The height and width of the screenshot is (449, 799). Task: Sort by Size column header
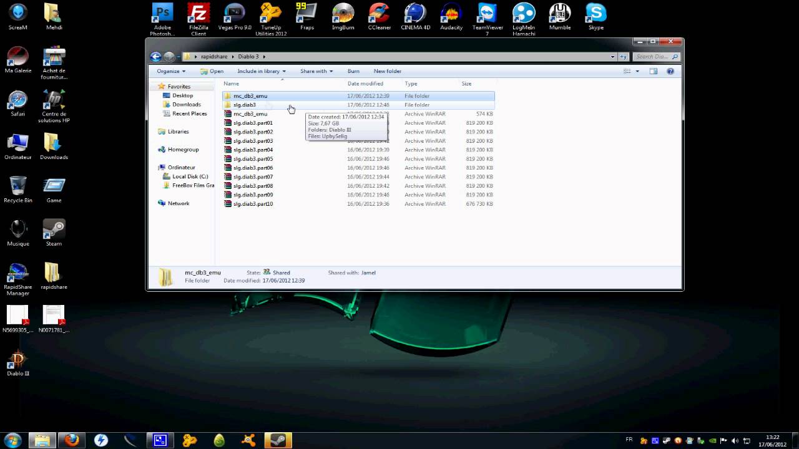point(477,84)
